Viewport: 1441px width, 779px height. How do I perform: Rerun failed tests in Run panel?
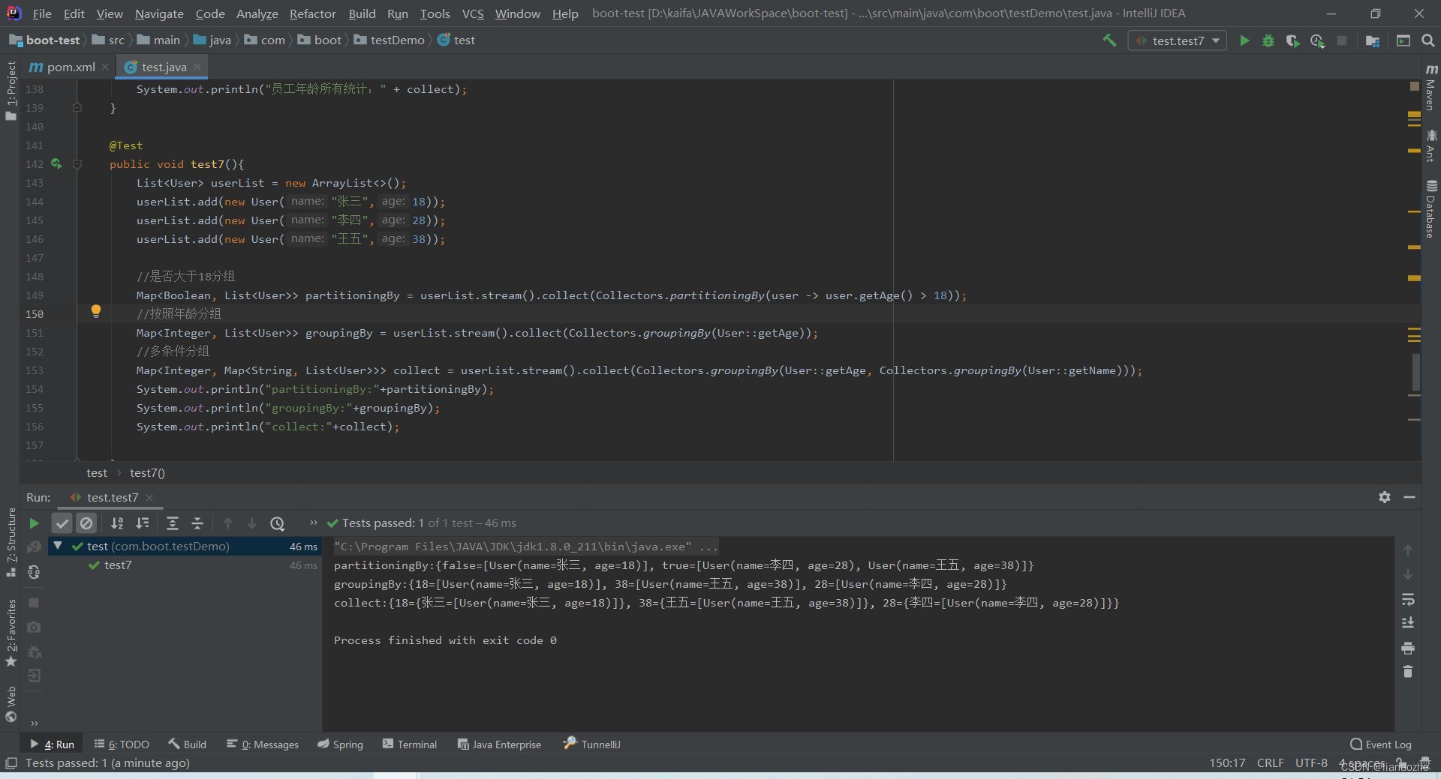click(x=34, y=547)
